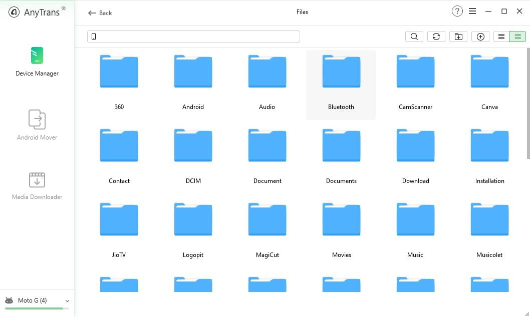Click the vertical scrollbar of file list
Viewport: 530px width, 317px height.
[528, 103]
